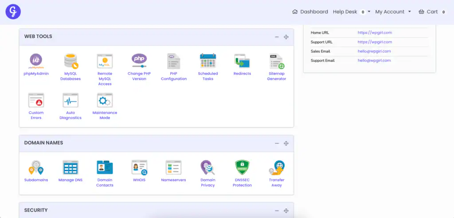This screenshot has height=218, width=454.
Task: Open the Cart menu item
Action: click(x=432, y=12)
